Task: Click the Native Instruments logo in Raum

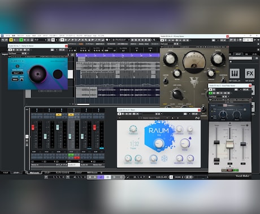Action: [197, 118]
